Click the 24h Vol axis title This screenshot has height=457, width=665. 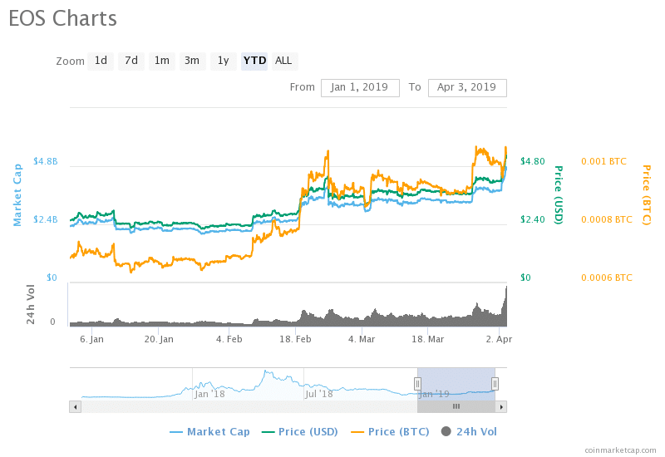point(31,304)
